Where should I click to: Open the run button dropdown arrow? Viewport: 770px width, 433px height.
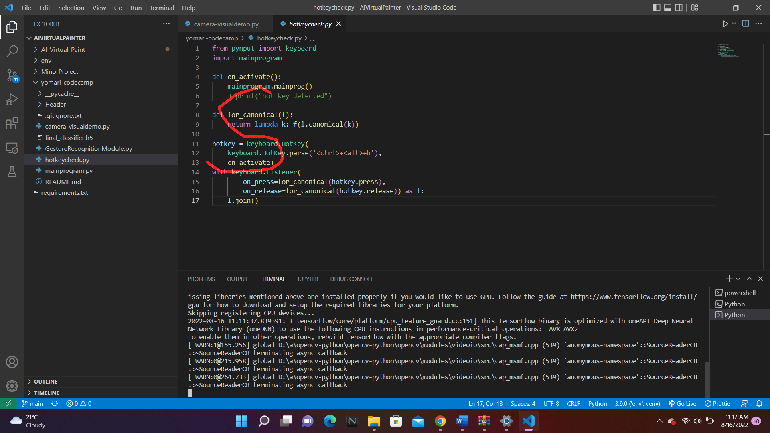coord(734,24)
